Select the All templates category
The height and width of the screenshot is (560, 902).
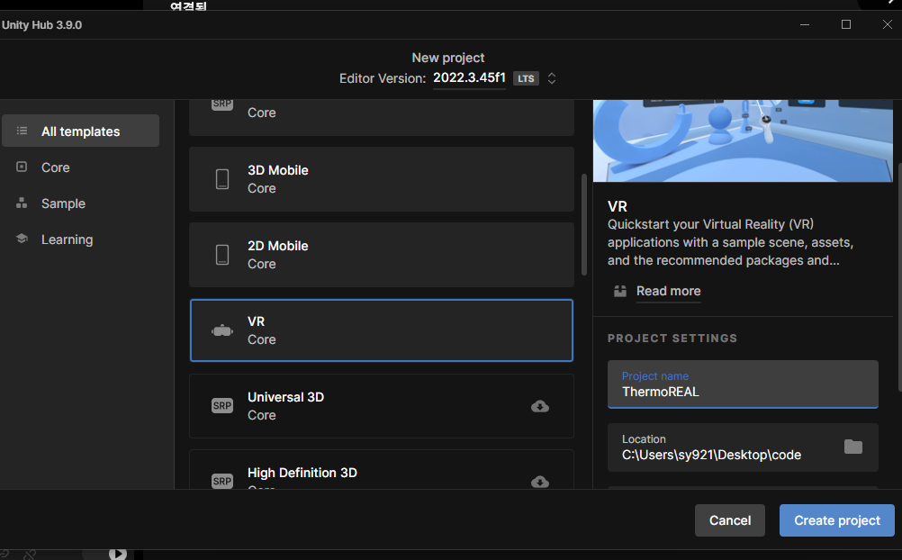(80, 131)
